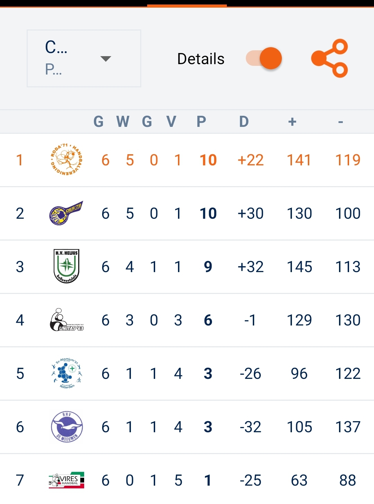Open the DES '72 club logo
374x504 pixels.
pyautogui.click(x=66, y=213)
